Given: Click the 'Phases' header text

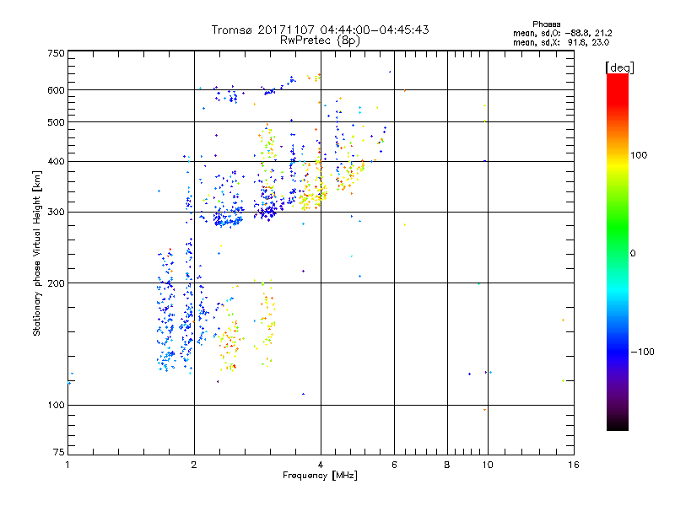Looking at the screenshot, I should point(546,24).
